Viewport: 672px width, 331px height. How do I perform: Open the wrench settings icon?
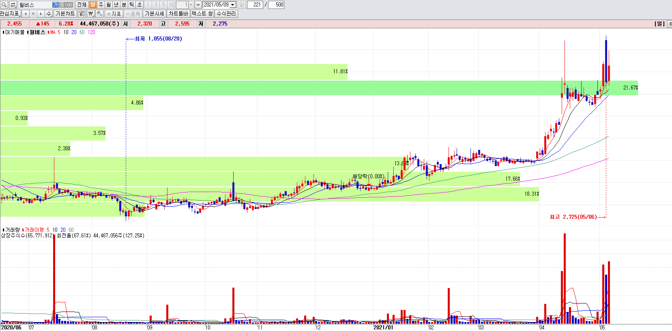(99, 14)
